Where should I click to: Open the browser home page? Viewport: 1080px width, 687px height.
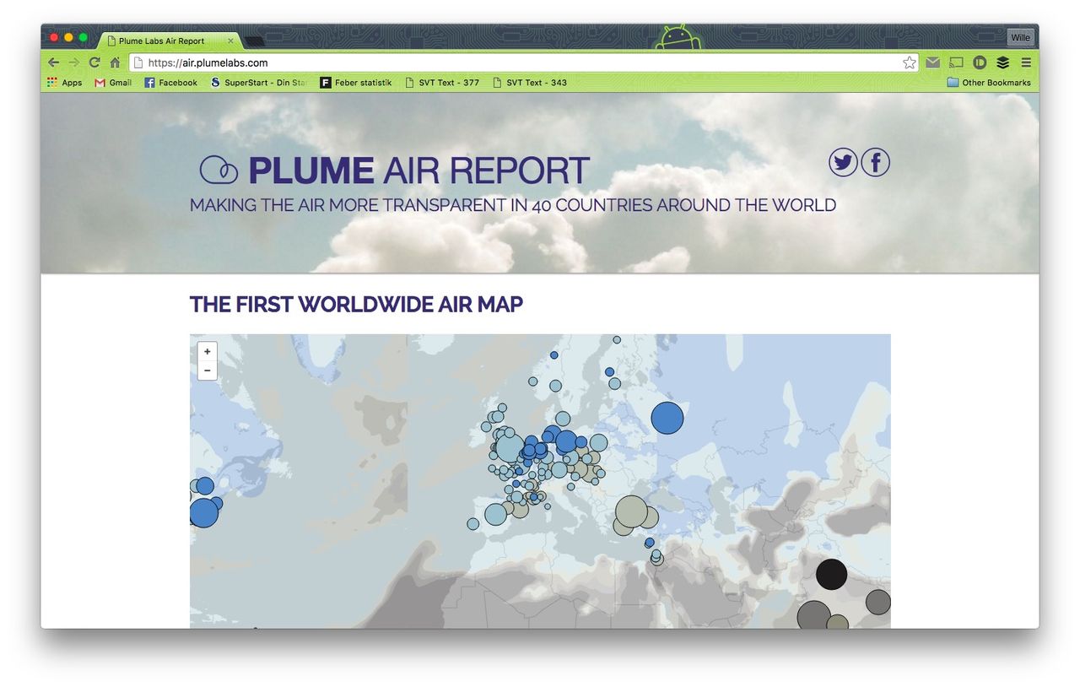tap(115, 62)
